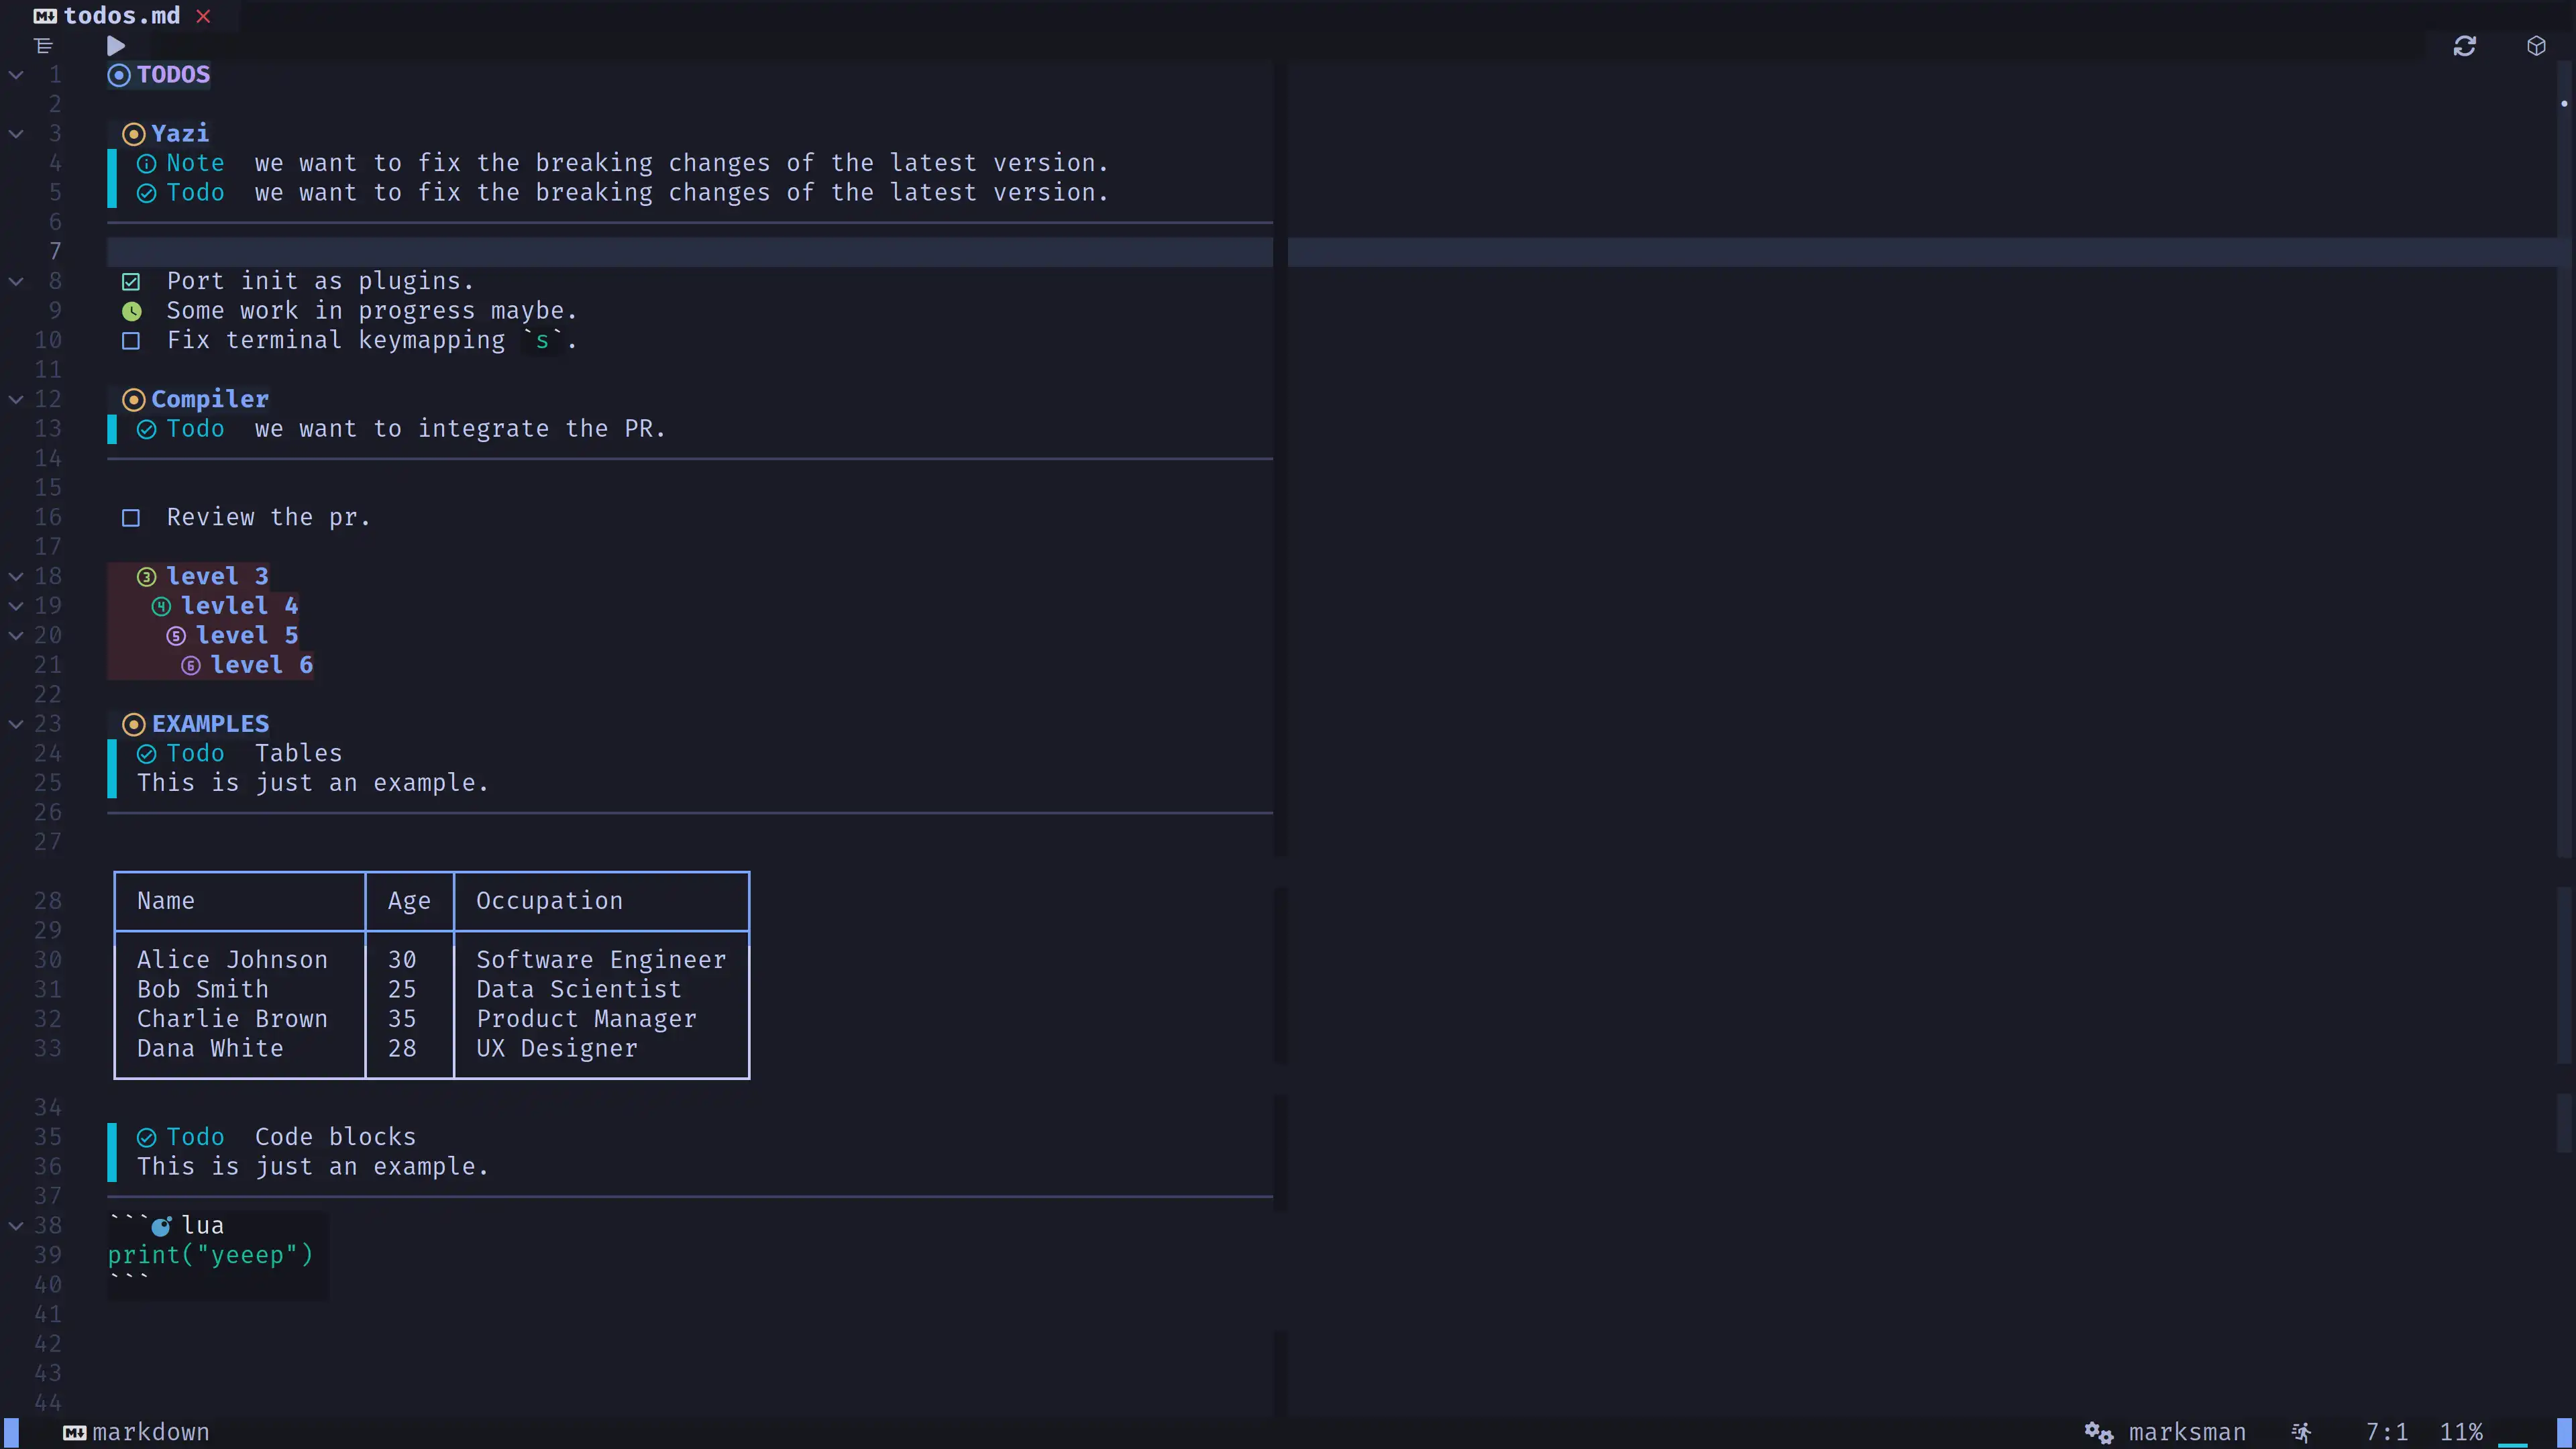Click the Compiler heading text
Screen dimensions: 2576x1449
click(x=210, y=400)
